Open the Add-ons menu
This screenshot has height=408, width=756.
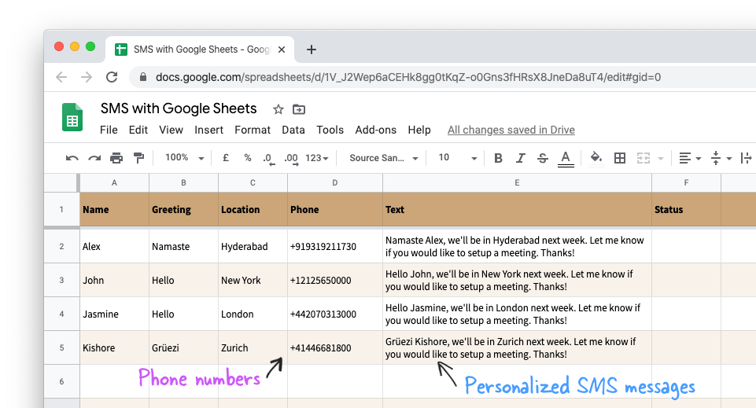tap(375, 130)
